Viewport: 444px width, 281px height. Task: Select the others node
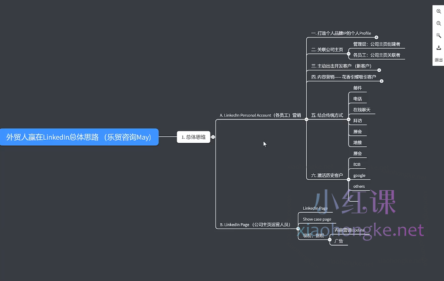point(359,186)
